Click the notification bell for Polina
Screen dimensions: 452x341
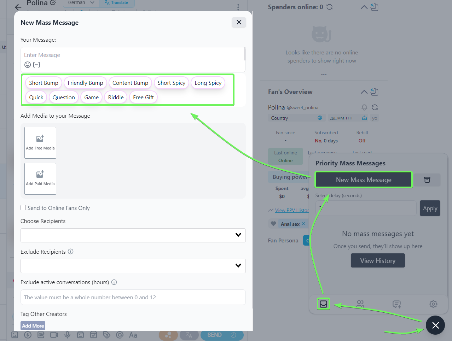pyautogui.click(x=364, y=107)
